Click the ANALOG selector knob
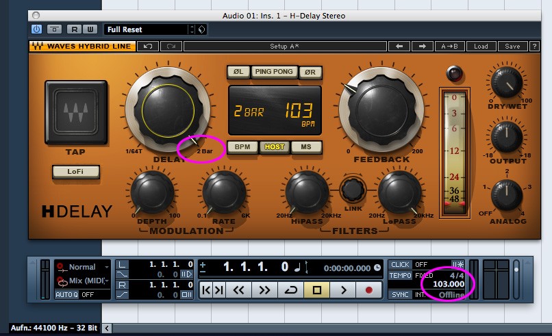Screen dimensions: 552x336 [x=507, y=195]
